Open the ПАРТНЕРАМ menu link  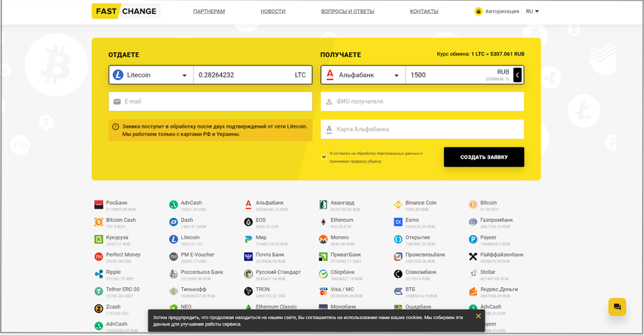click(209, 11)
